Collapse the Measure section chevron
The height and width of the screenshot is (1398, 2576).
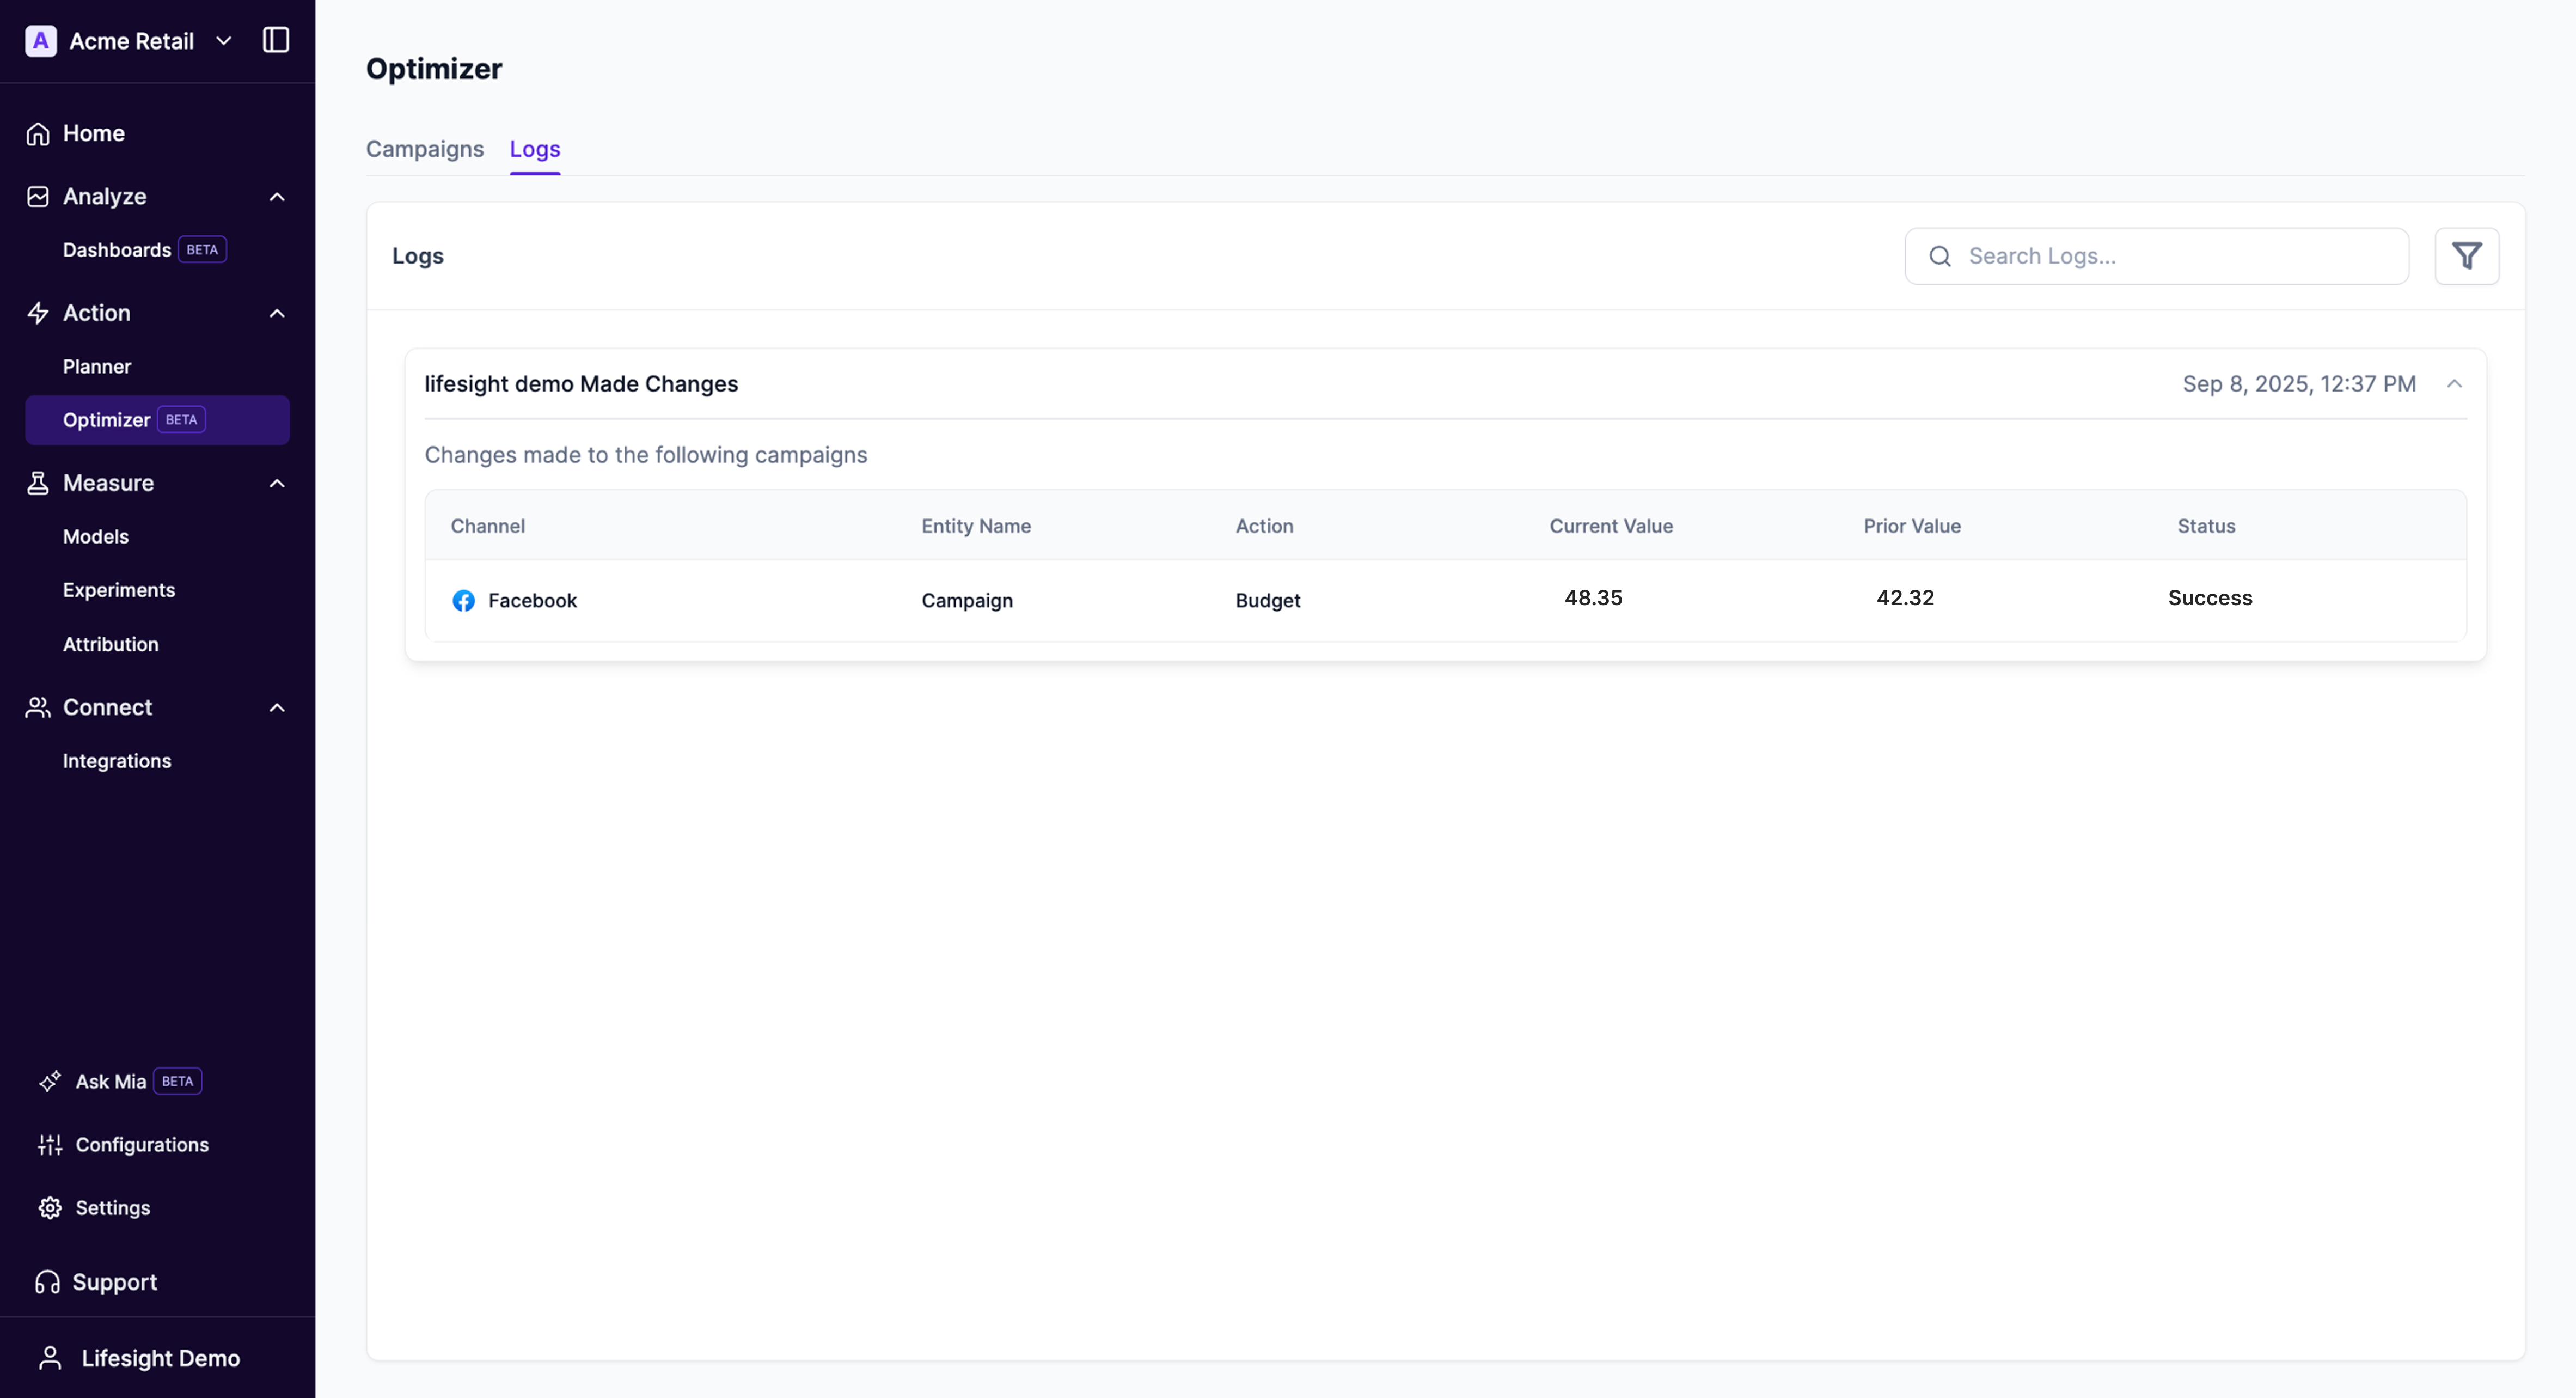[277, 483]
